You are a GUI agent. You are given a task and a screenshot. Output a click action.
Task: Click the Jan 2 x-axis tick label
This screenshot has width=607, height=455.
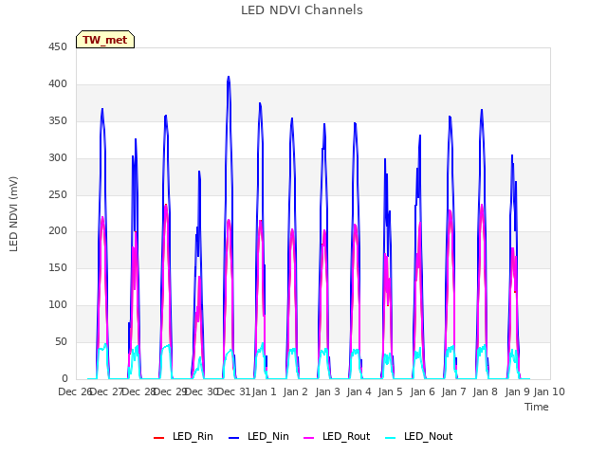(295, 391)
